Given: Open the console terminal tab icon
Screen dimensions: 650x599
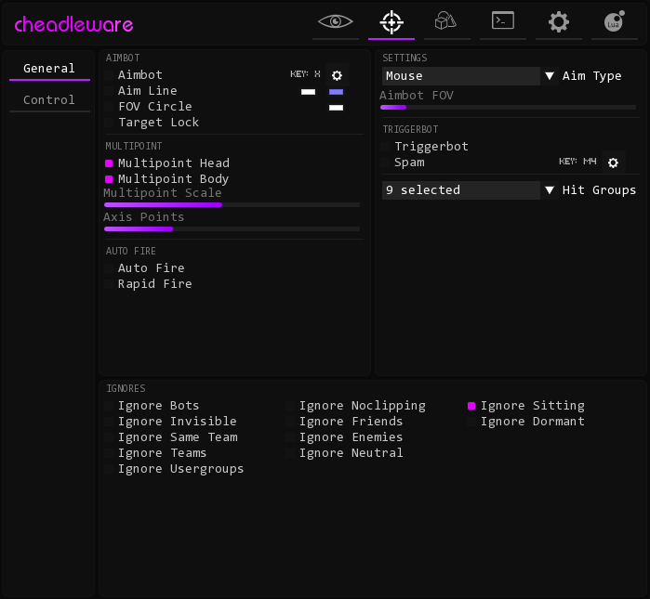Looking at the screenshot, I should (x=503, y=20).
